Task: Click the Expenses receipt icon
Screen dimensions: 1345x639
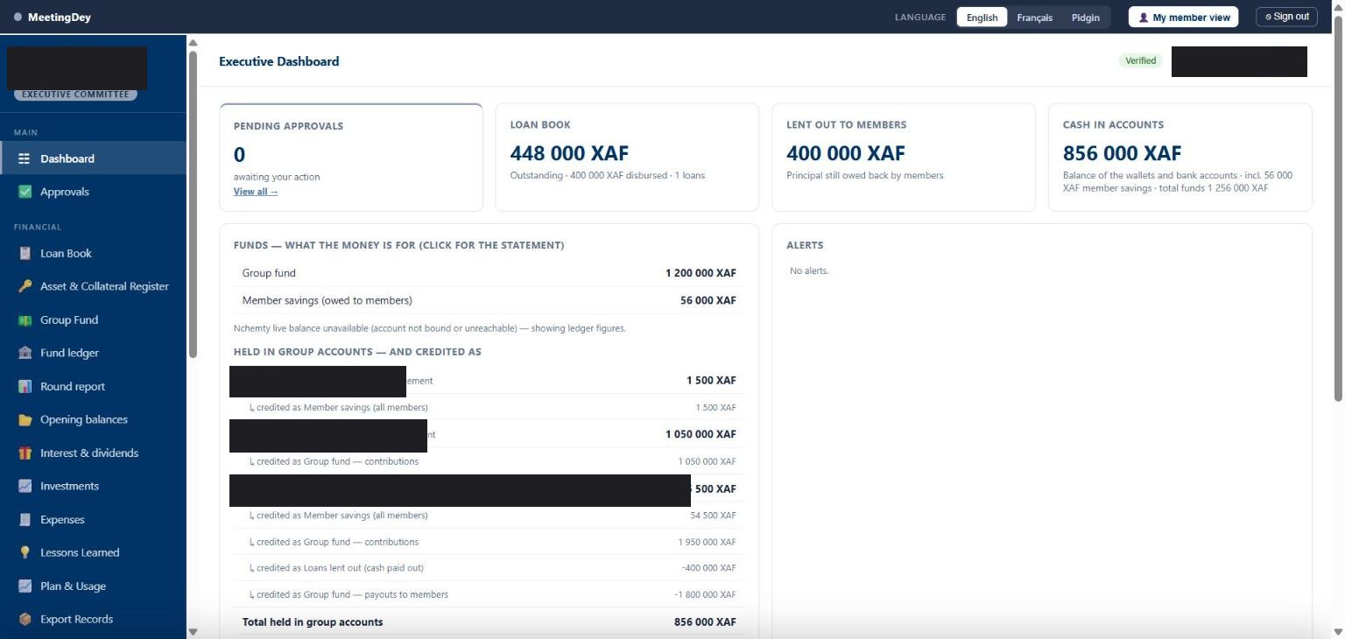Action: point(25,519)
